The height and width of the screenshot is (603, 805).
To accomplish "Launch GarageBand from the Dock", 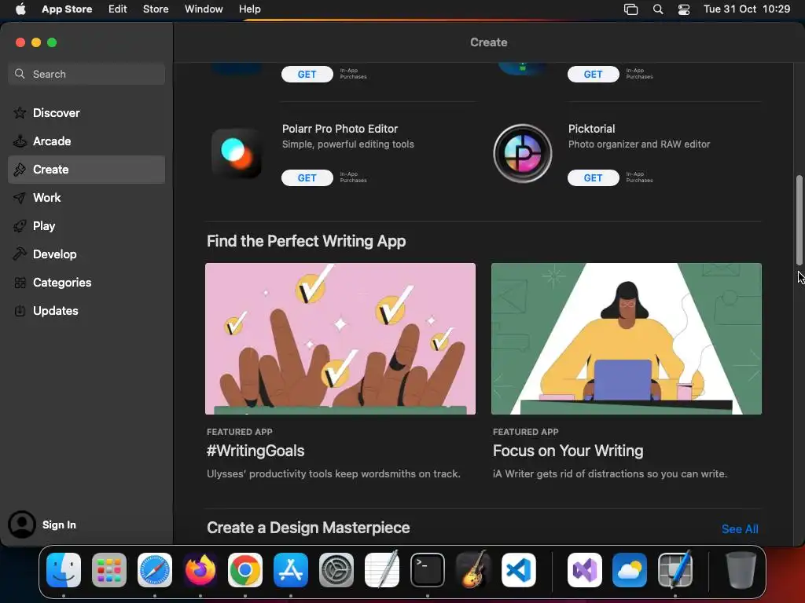I will point(472,569).
